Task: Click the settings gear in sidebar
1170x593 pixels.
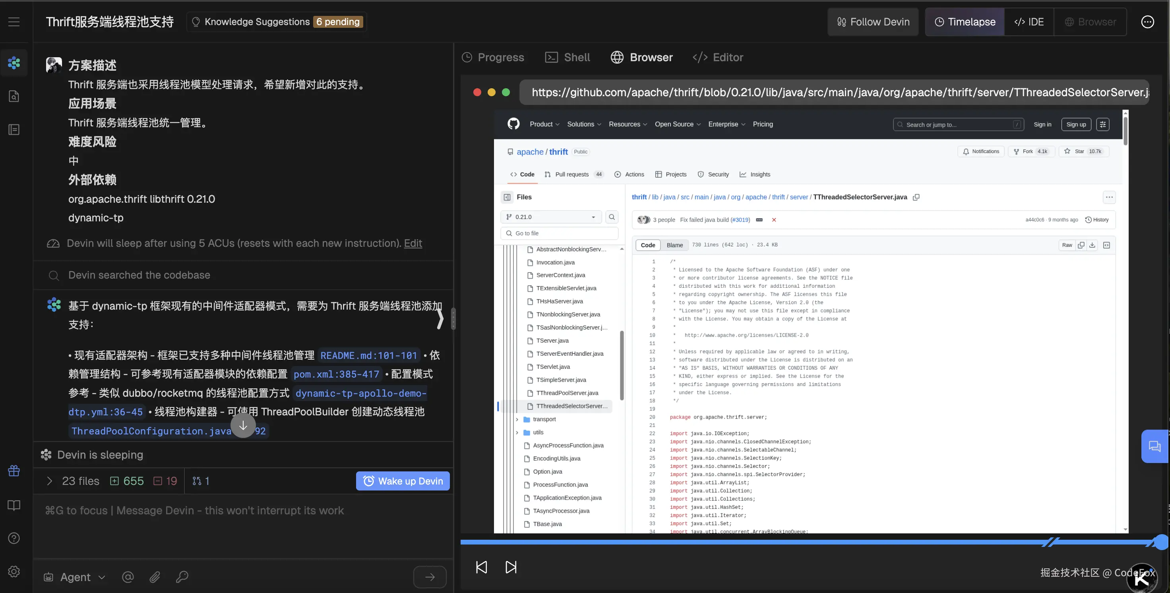Action: point(14,571)
